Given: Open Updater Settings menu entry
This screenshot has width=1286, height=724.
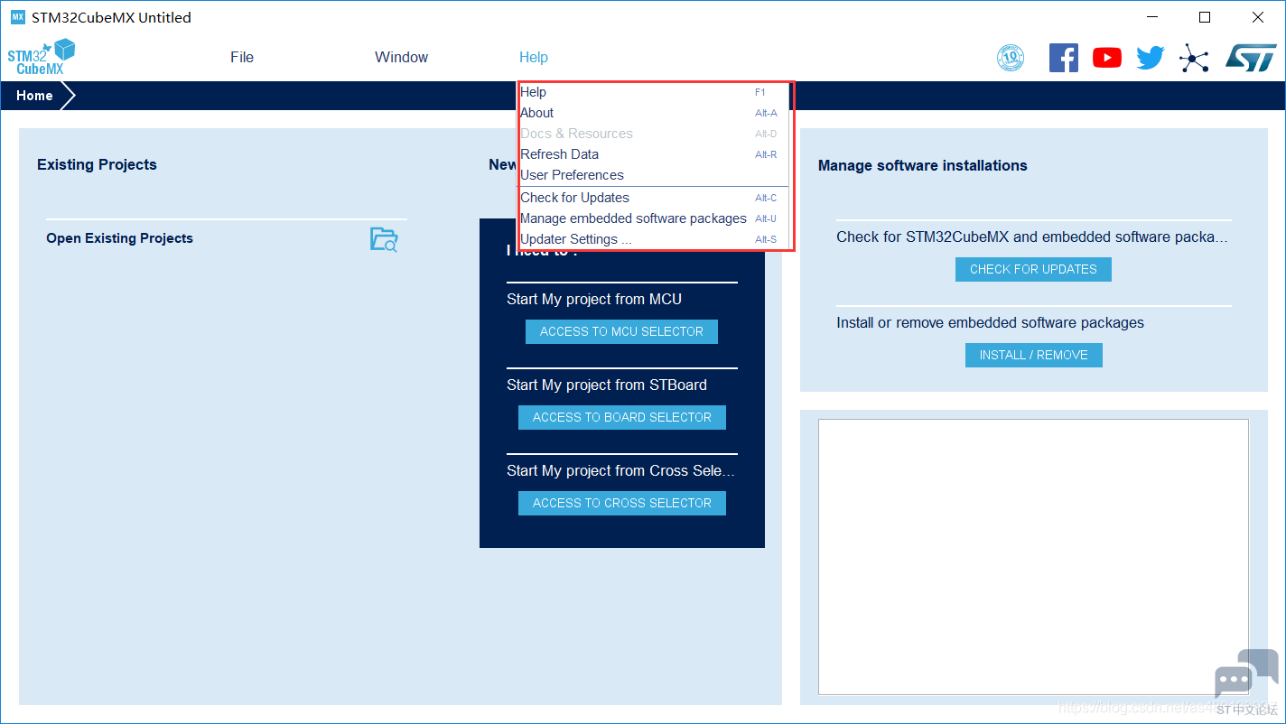Looking at the screenshot, I should click(x=655, y=239).
